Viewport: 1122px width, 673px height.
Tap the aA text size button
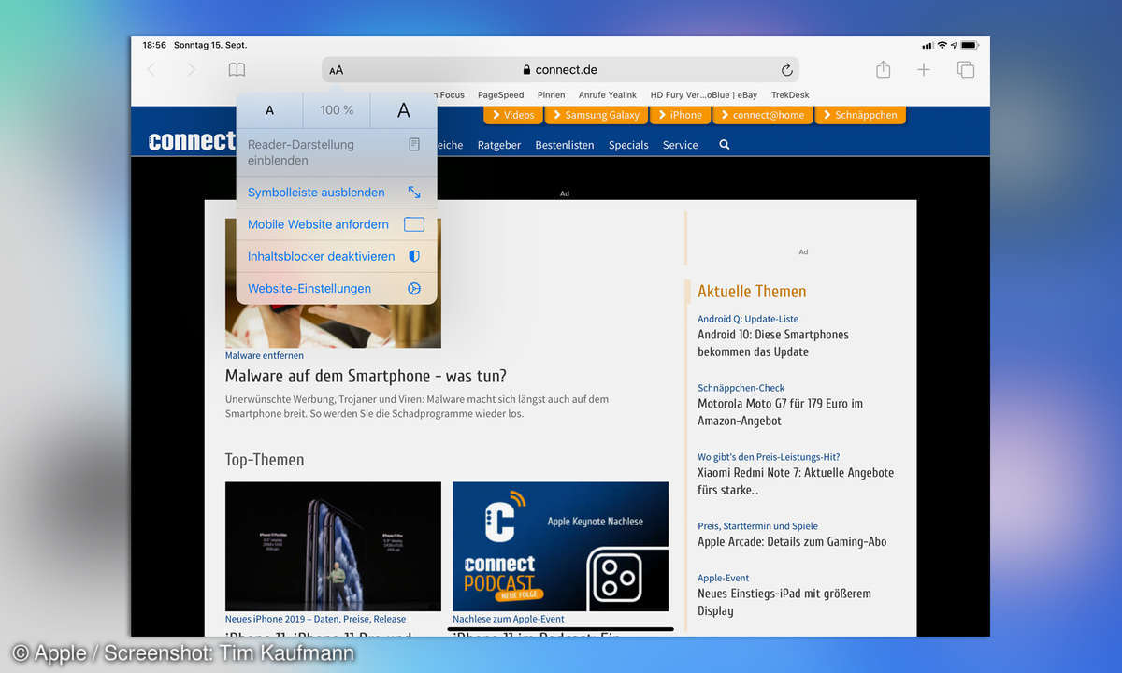(337, 70)
